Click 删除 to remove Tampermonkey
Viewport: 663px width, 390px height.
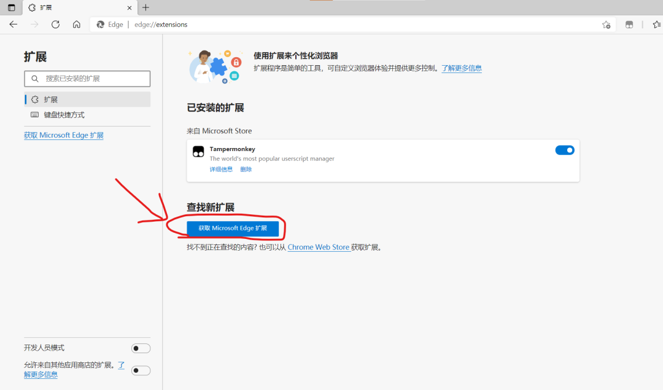click(x=246, y=169)
